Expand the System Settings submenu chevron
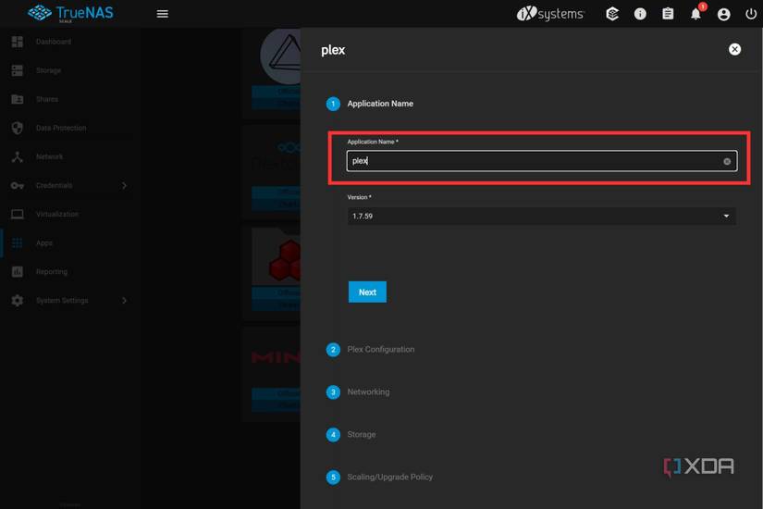 click(x=124, y=301)
